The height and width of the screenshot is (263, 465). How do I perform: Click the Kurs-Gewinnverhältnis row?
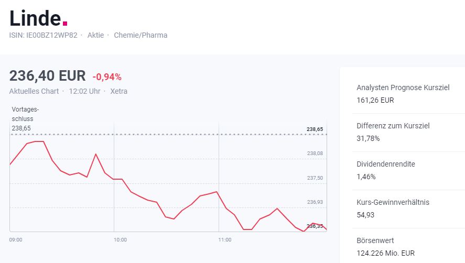(x=408, y=209)
